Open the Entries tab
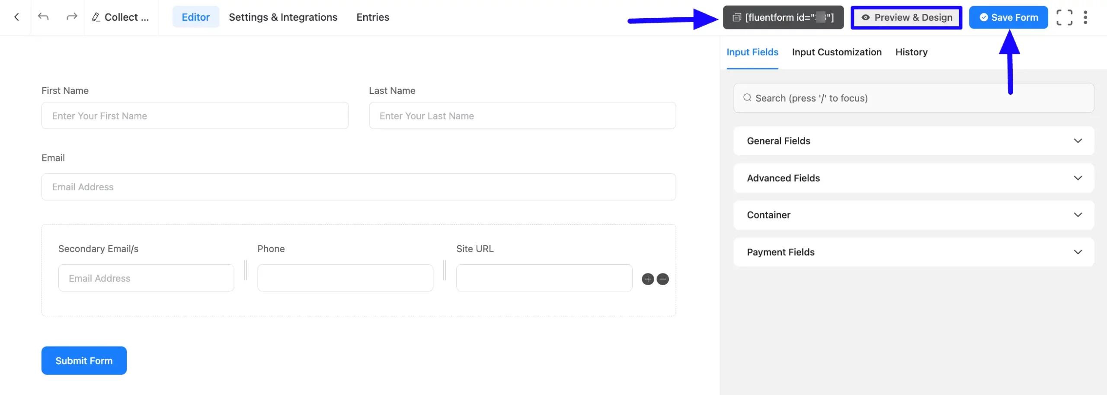This screenshot has width=1107, height=395. click(373, 17)
